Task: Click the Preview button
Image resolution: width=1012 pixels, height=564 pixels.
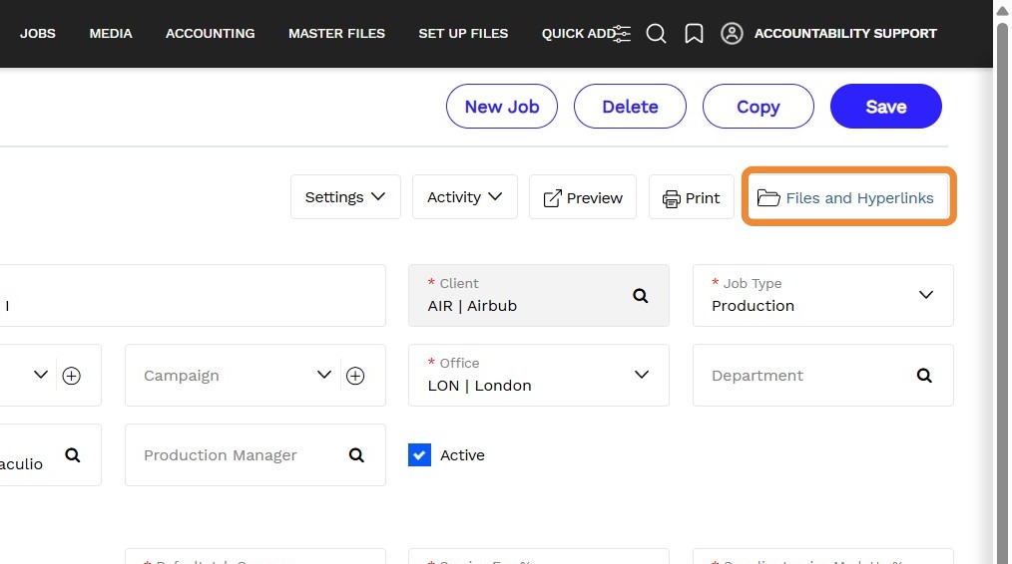Action: click(583, 197)
